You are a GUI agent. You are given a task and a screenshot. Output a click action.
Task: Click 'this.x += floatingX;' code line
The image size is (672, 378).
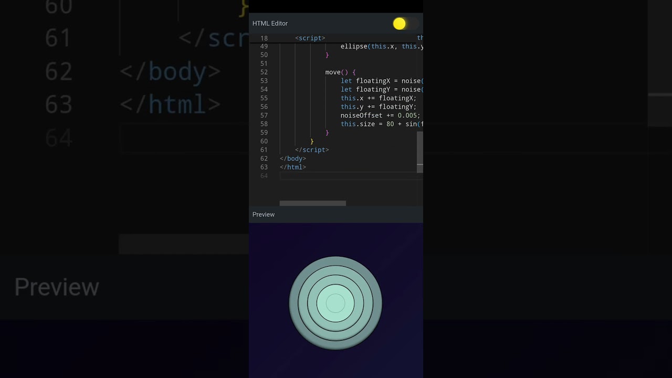coord(379,98)
